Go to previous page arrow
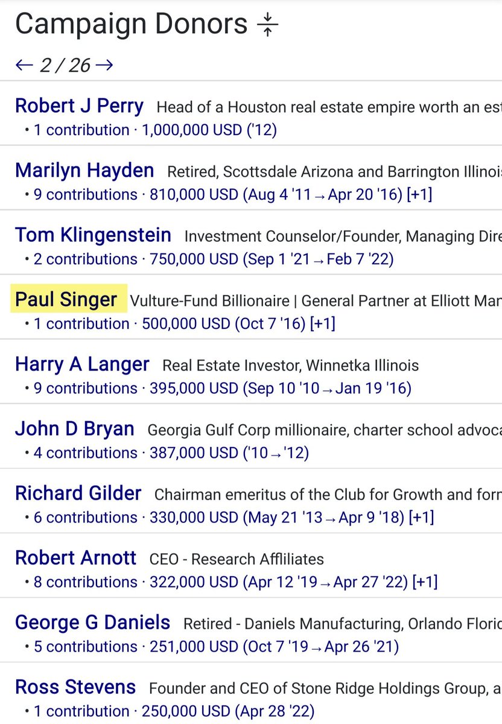The width and height of the screenshot is (502, 724). pos(24,65)
